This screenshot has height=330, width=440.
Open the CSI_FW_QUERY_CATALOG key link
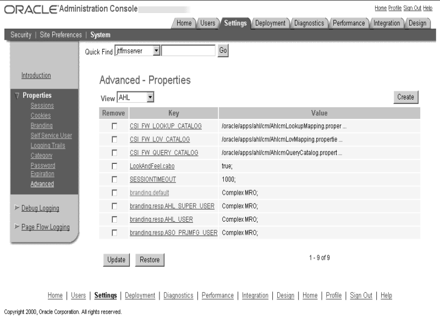(x=164, y=153)
